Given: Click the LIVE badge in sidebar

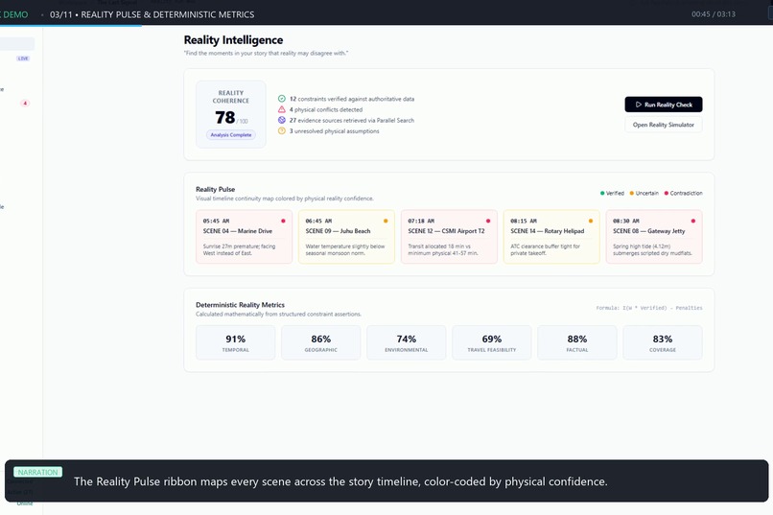Looking at the screenshot, I should click(x=23, y=59).
